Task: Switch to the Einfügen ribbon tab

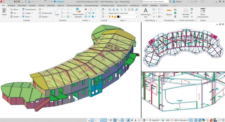Action: 12,5
